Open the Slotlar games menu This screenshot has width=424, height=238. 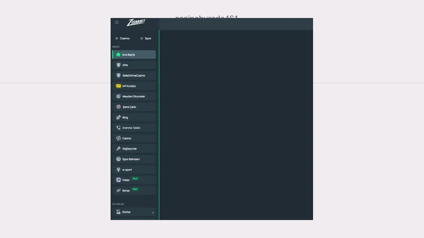[134, 212]
